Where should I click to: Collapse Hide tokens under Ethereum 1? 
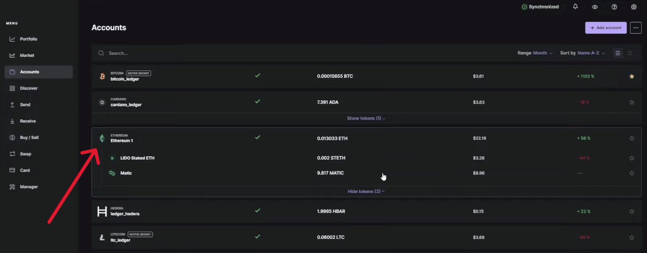(366, 191)
